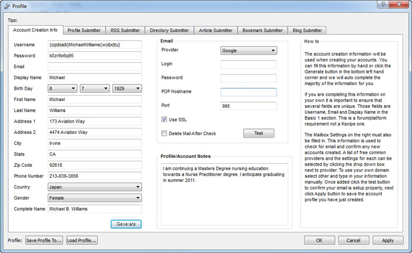Click the State field containing CA
This screenshot has height=253, width=412.
[x=95, y=154]
